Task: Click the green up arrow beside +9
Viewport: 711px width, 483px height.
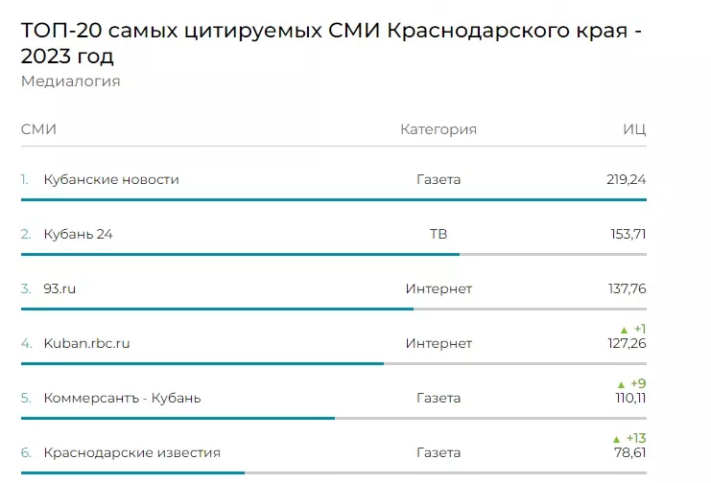Action: [x=623, y=384]
